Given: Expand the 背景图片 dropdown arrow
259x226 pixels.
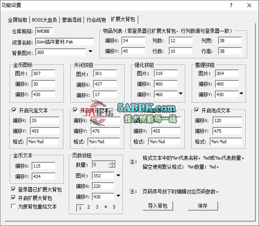Looking at the screenshot, I should 90,52.
